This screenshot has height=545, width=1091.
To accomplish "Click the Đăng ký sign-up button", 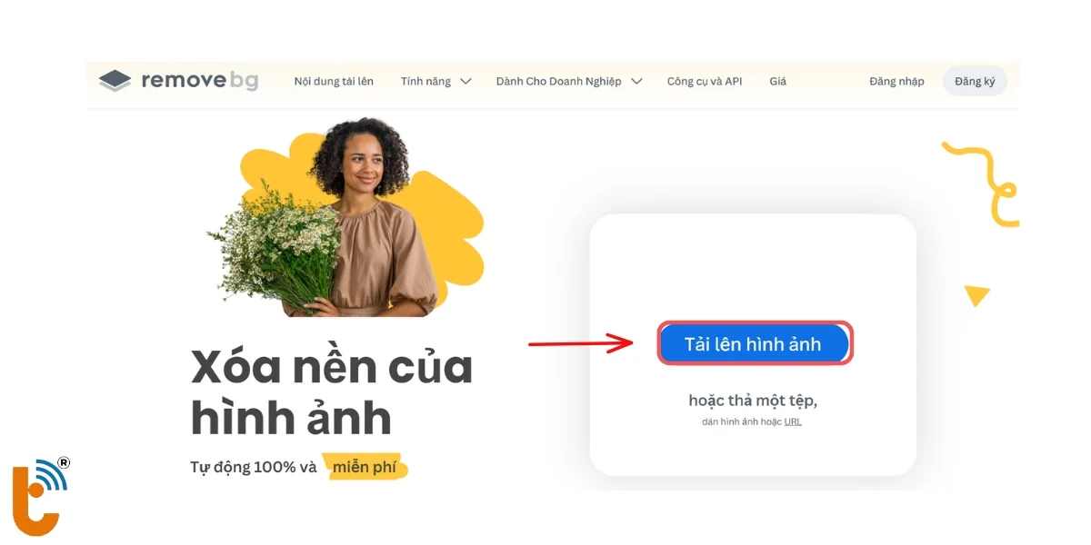I will tap(975, 81).
